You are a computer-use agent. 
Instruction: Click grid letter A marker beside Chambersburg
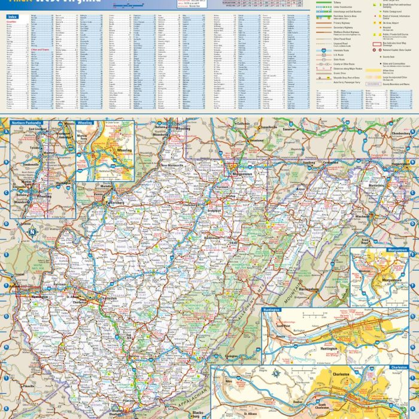tap(413, 132)
